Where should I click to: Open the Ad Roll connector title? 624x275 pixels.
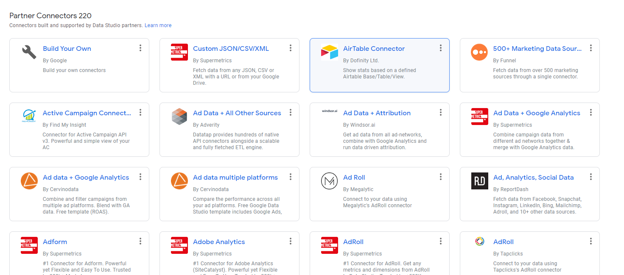(x=354, y=178)
